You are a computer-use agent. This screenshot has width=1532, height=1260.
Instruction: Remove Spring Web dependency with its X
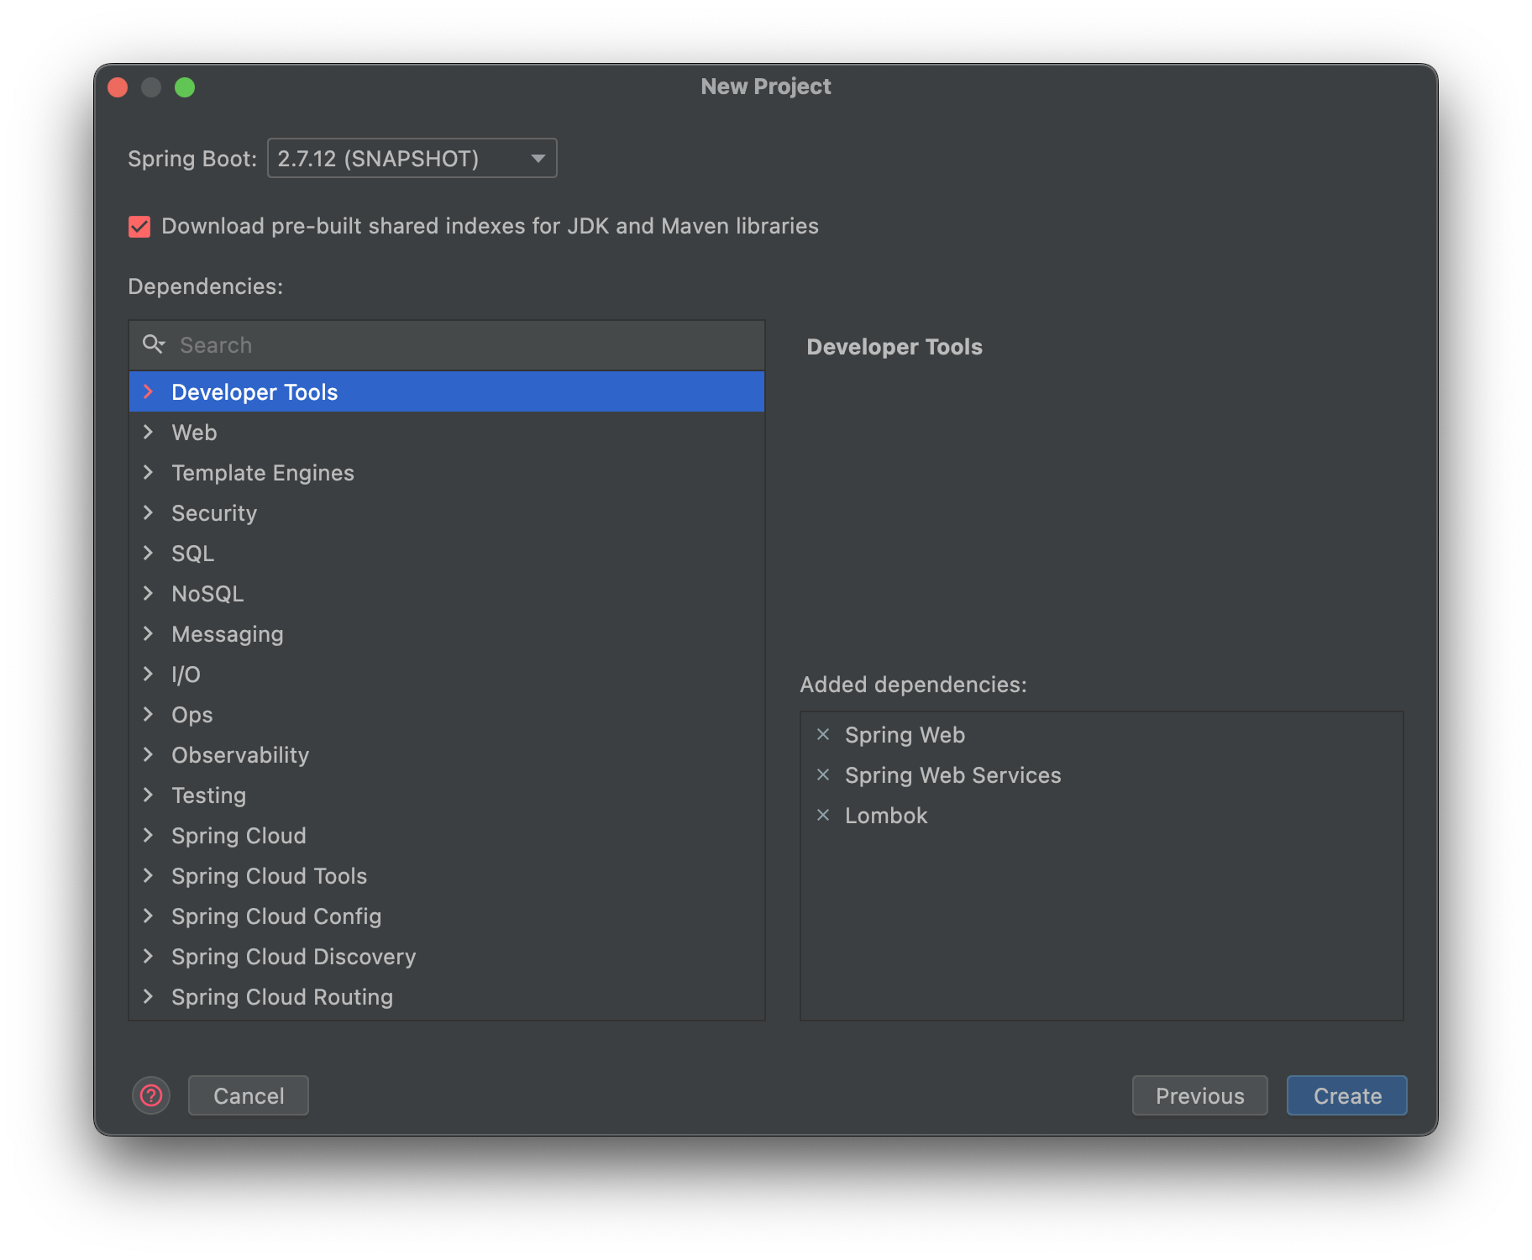823,735
